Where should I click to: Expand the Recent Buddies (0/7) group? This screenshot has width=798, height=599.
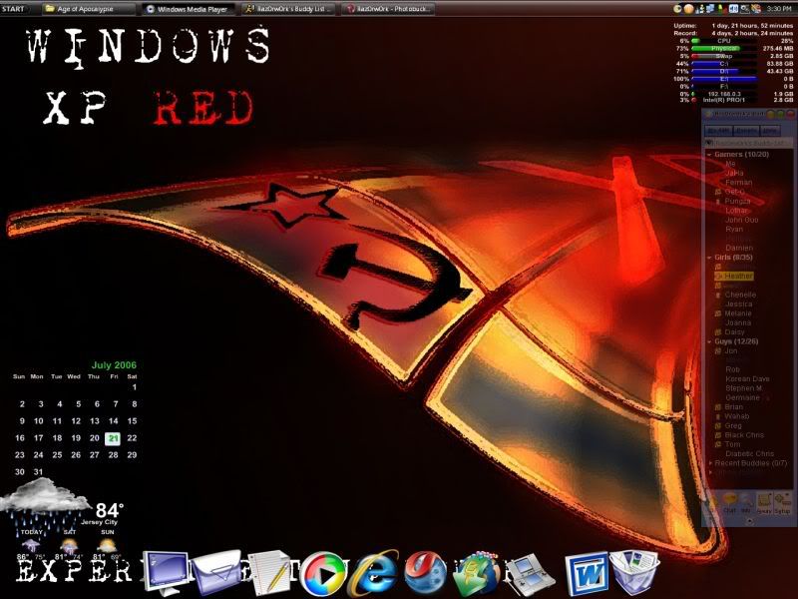711,463
